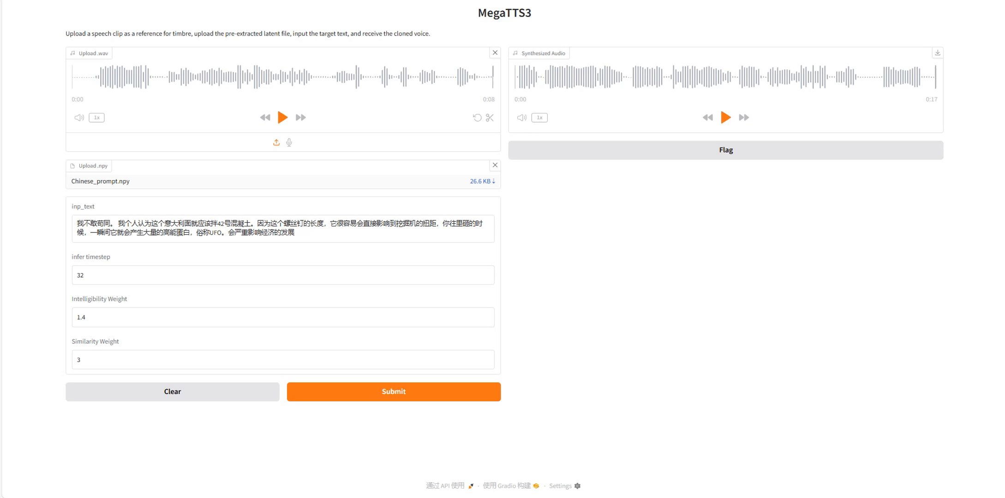Mute the Synthesized Audio volume
Image resolution: width=1005 pixels, height=498 pixels.
coord(522,118)
